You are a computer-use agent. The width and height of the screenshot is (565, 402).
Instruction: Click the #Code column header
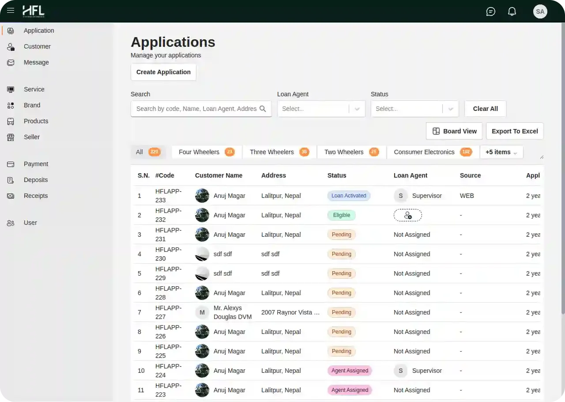click(x=165, y=175)
